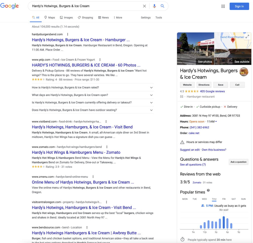Expand the outdoor seating question
This screenshot has width=253, height=243.
pyautogui.click(x=93, y=110)
